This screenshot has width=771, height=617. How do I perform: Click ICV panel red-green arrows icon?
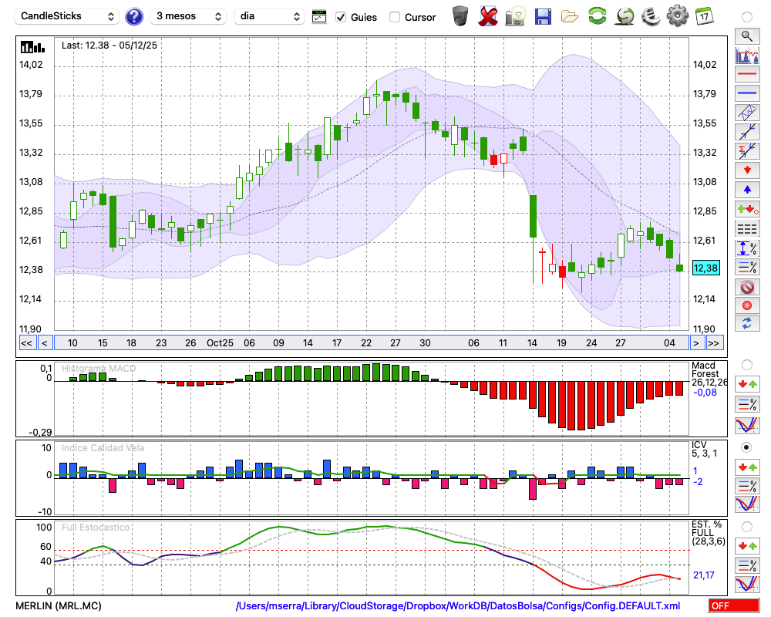(x=747, y=467)
